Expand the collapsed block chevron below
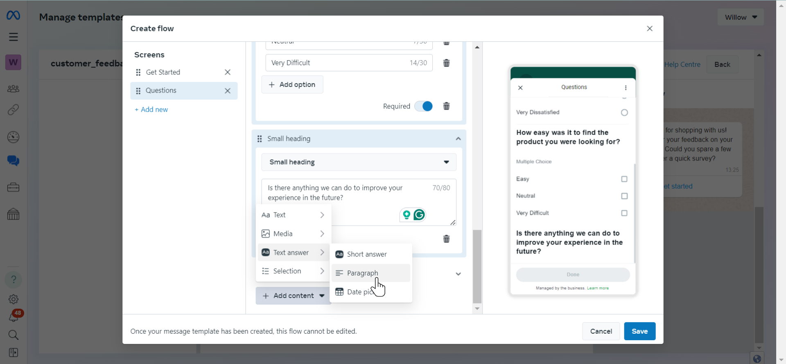 tap(458, 274)
